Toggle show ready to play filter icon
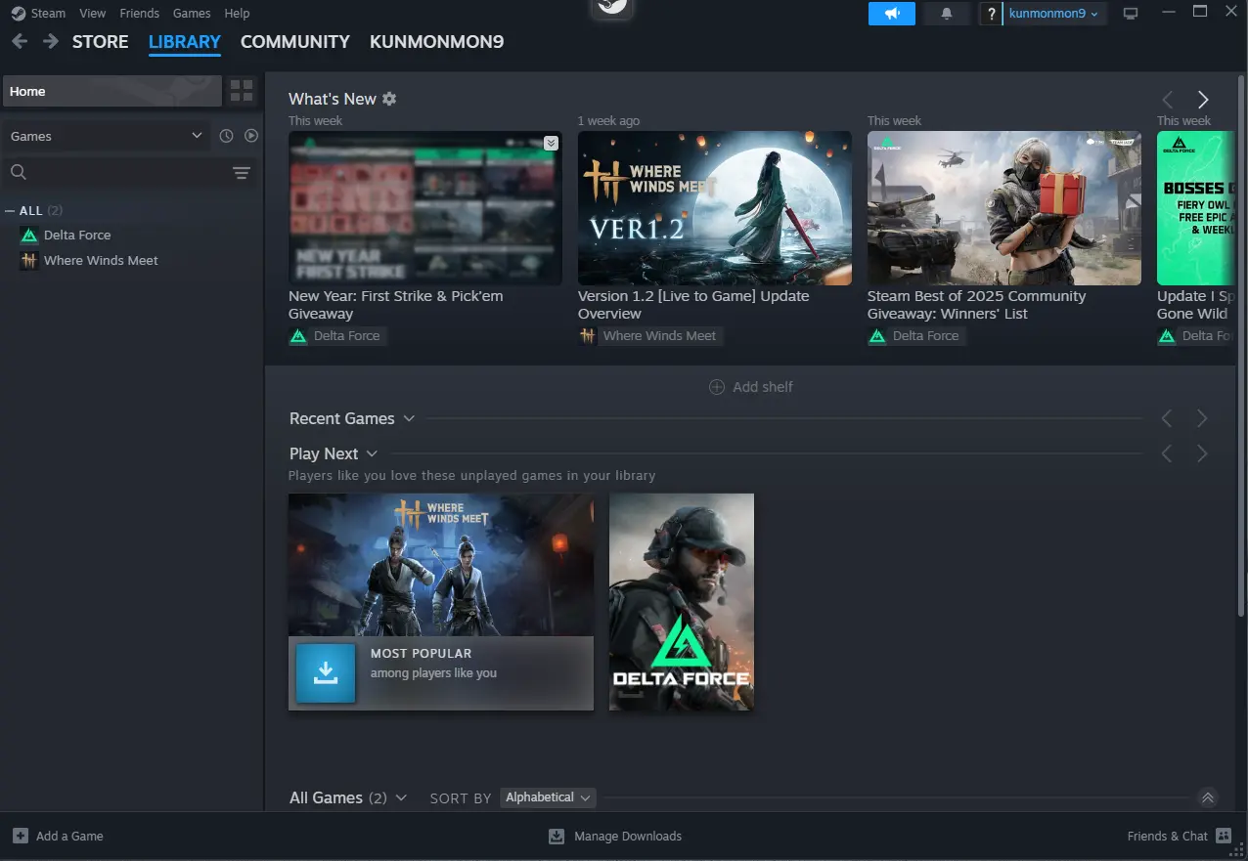The image size is (1248, 861). [251, 136]
